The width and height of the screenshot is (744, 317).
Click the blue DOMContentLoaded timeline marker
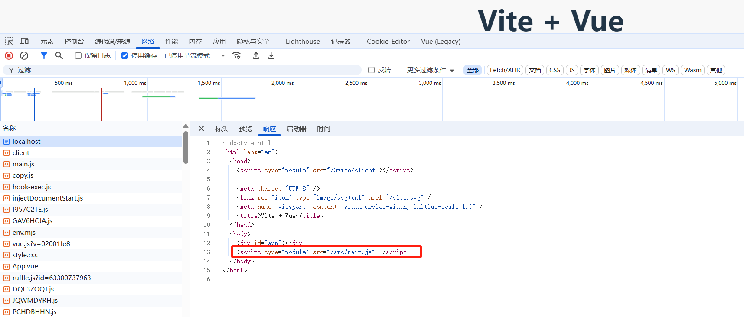(x=34, y=104)
